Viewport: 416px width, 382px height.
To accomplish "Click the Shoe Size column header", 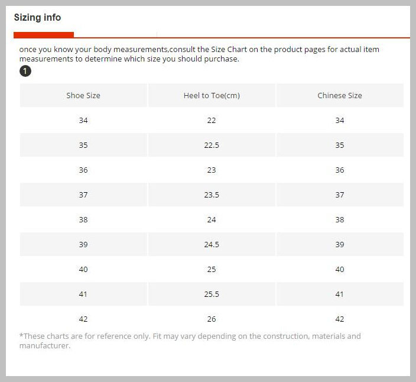I will pyautogui.click(x=83, y=95).
